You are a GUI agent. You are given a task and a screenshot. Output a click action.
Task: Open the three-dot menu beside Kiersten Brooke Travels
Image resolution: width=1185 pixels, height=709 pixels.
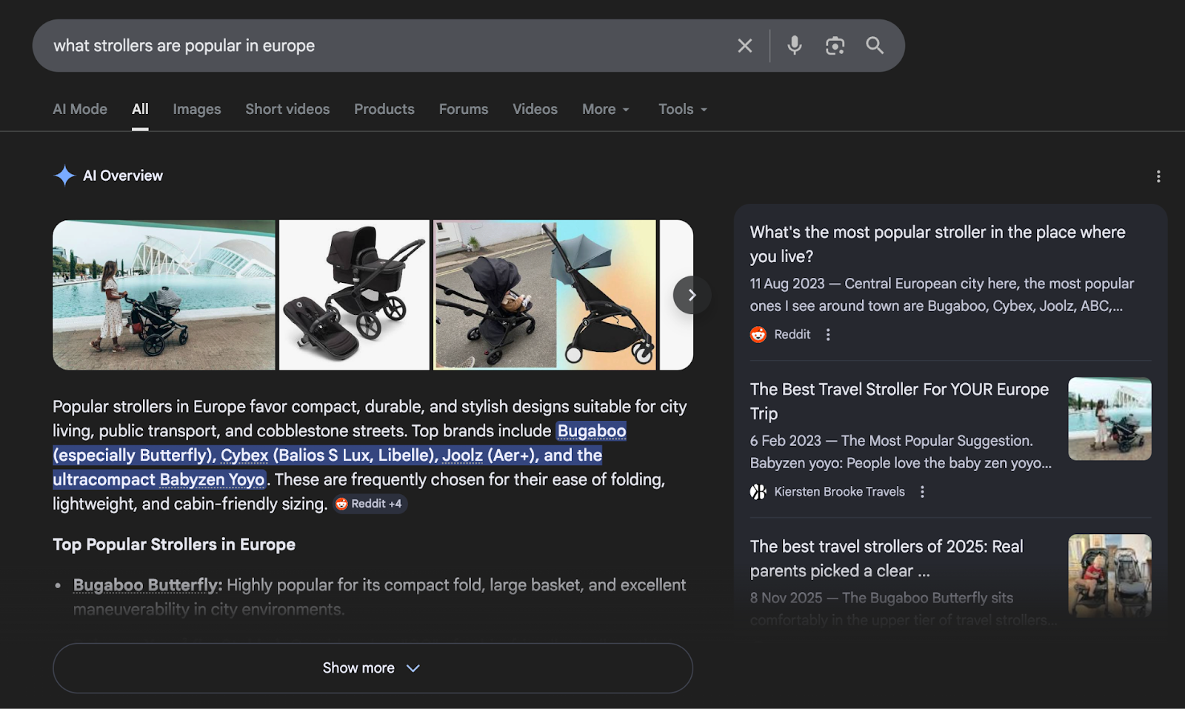[x=922, y=491]
